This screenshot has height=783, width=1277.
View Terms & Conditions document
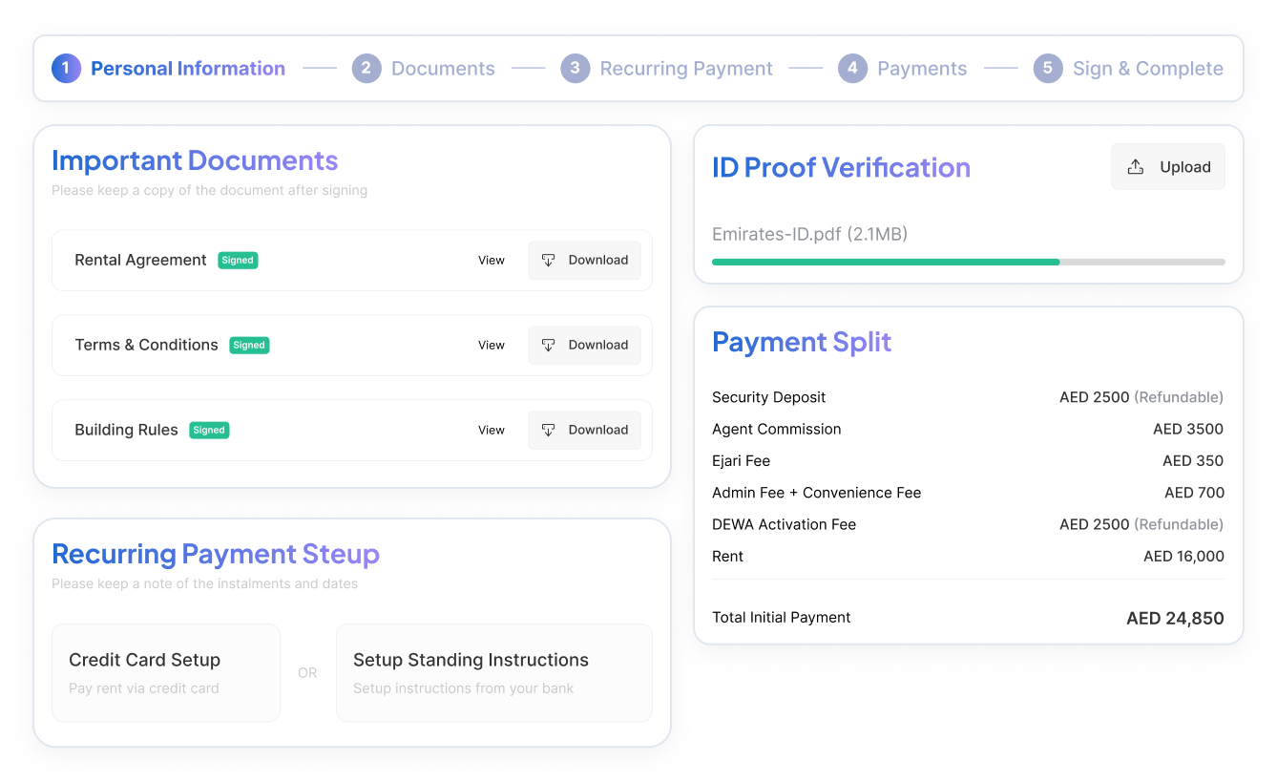492,345
